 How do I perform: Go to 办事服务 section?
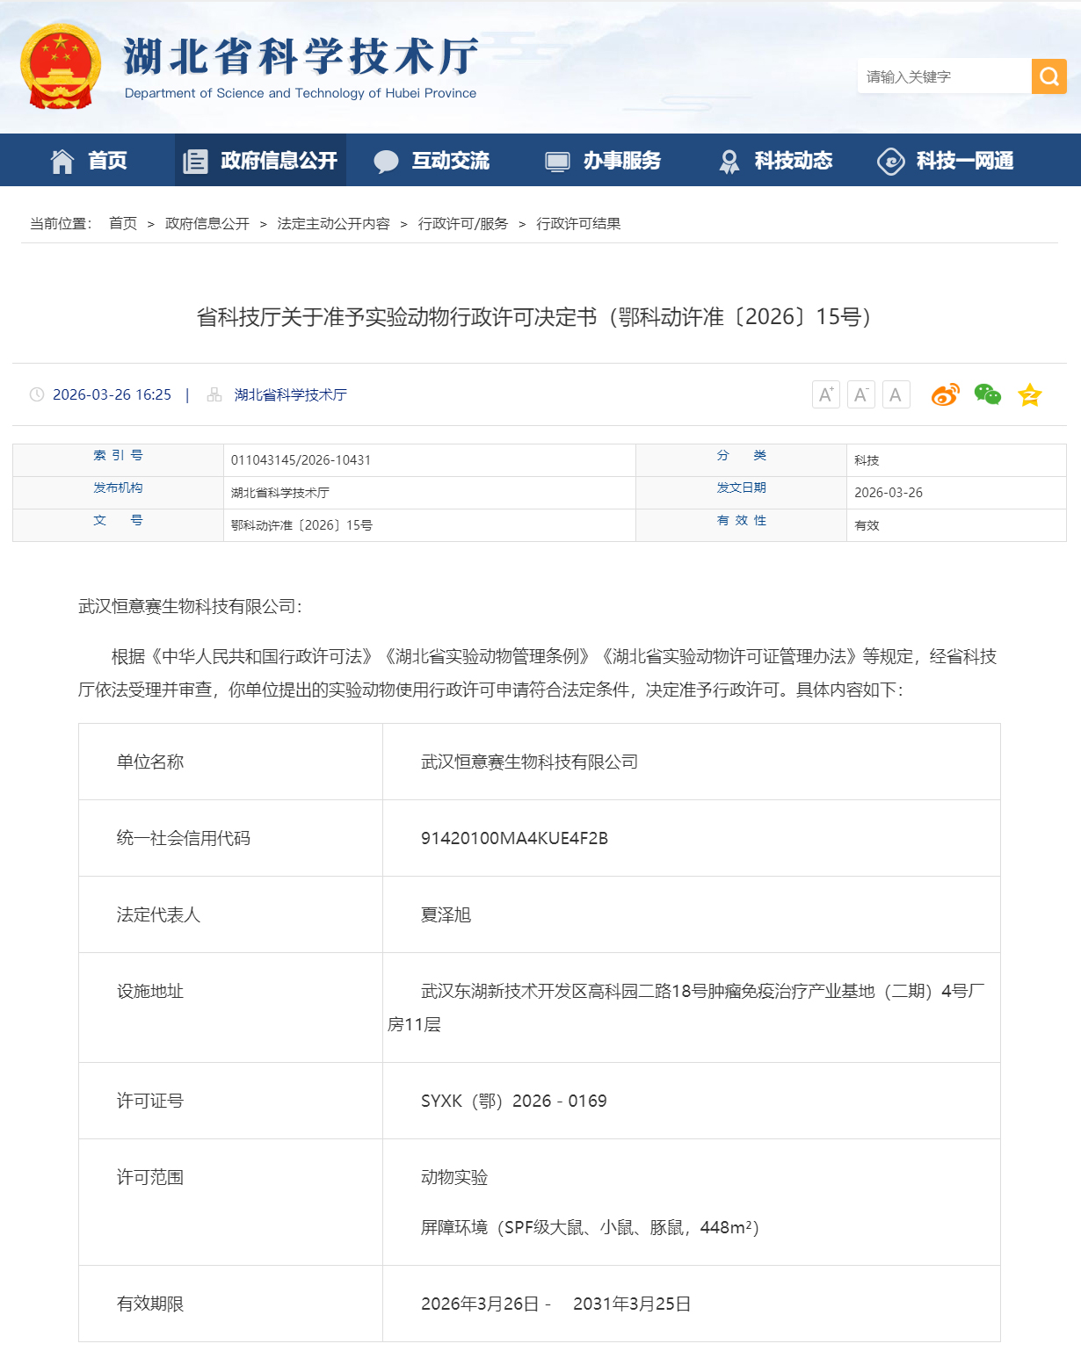coord(603,161)
